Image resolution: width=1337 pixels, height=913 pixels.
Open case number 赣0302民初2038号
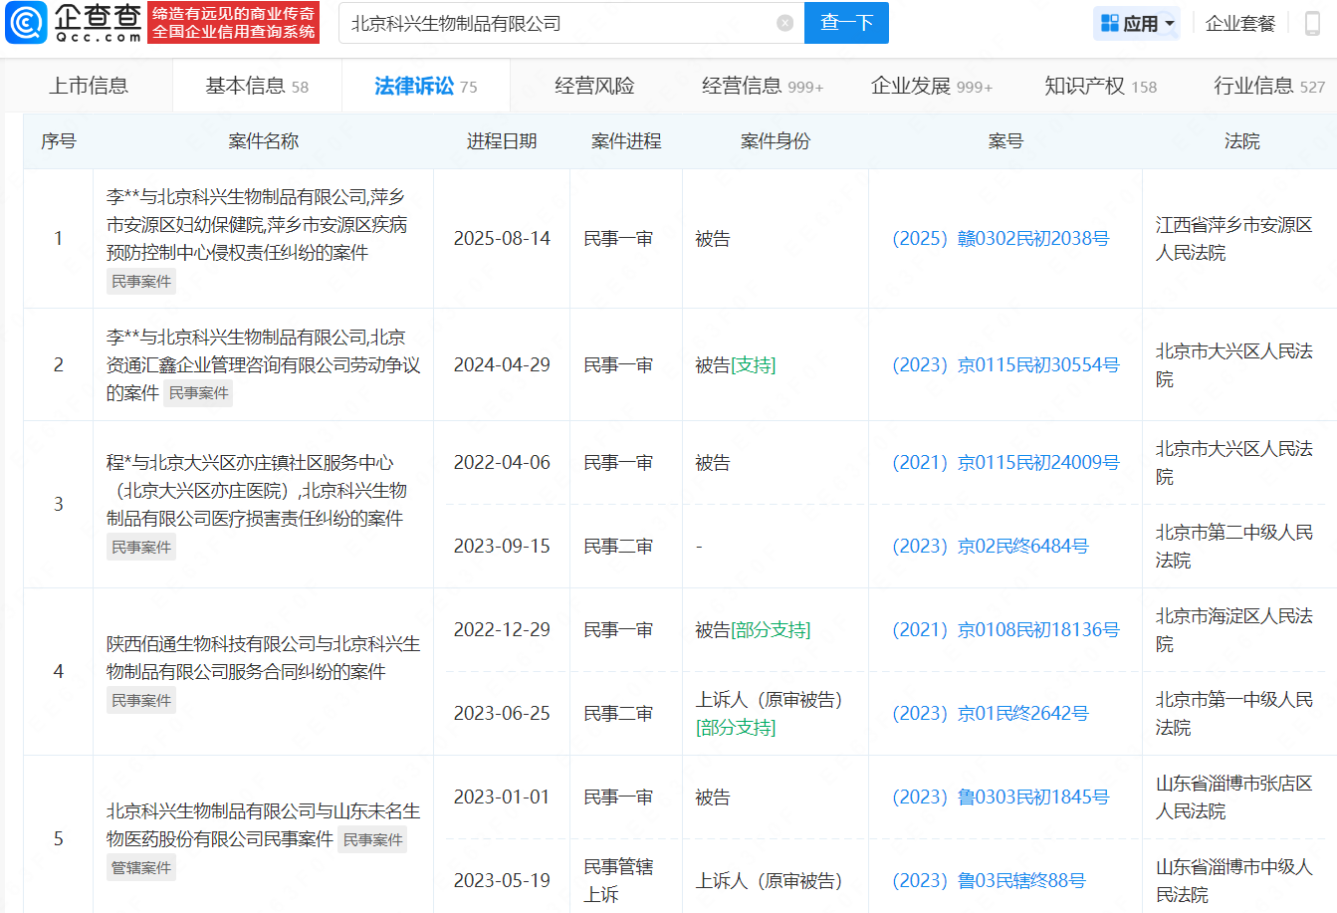(1001, 239)
